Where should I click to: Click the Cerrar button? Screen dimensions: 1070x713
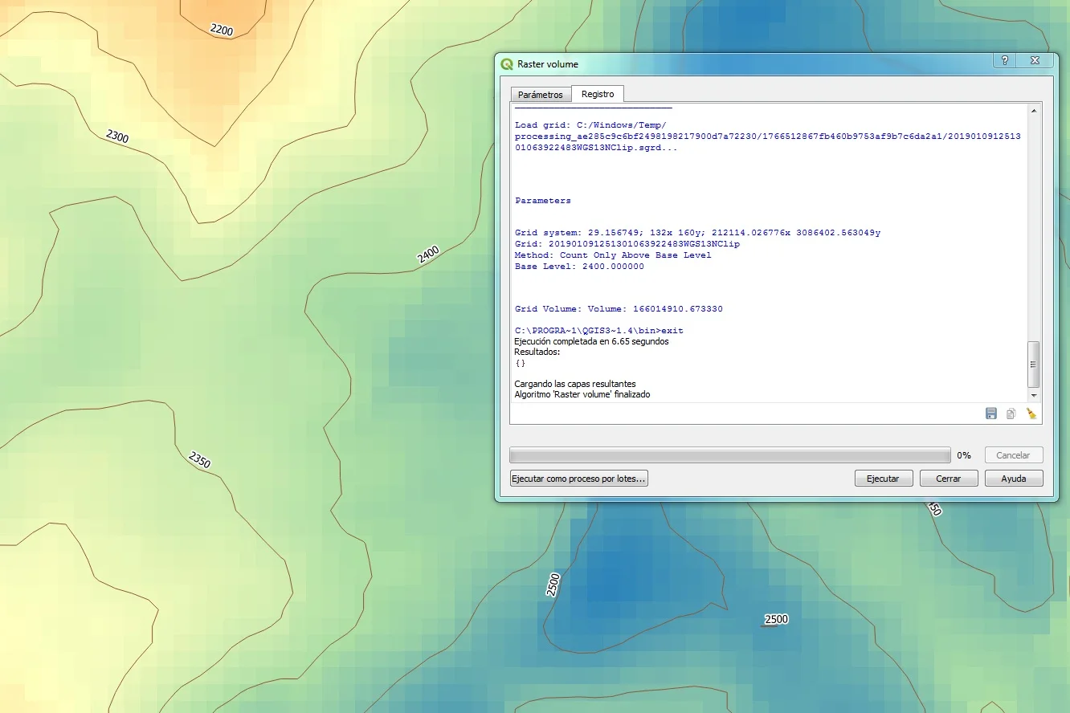[x=949, y=478]
